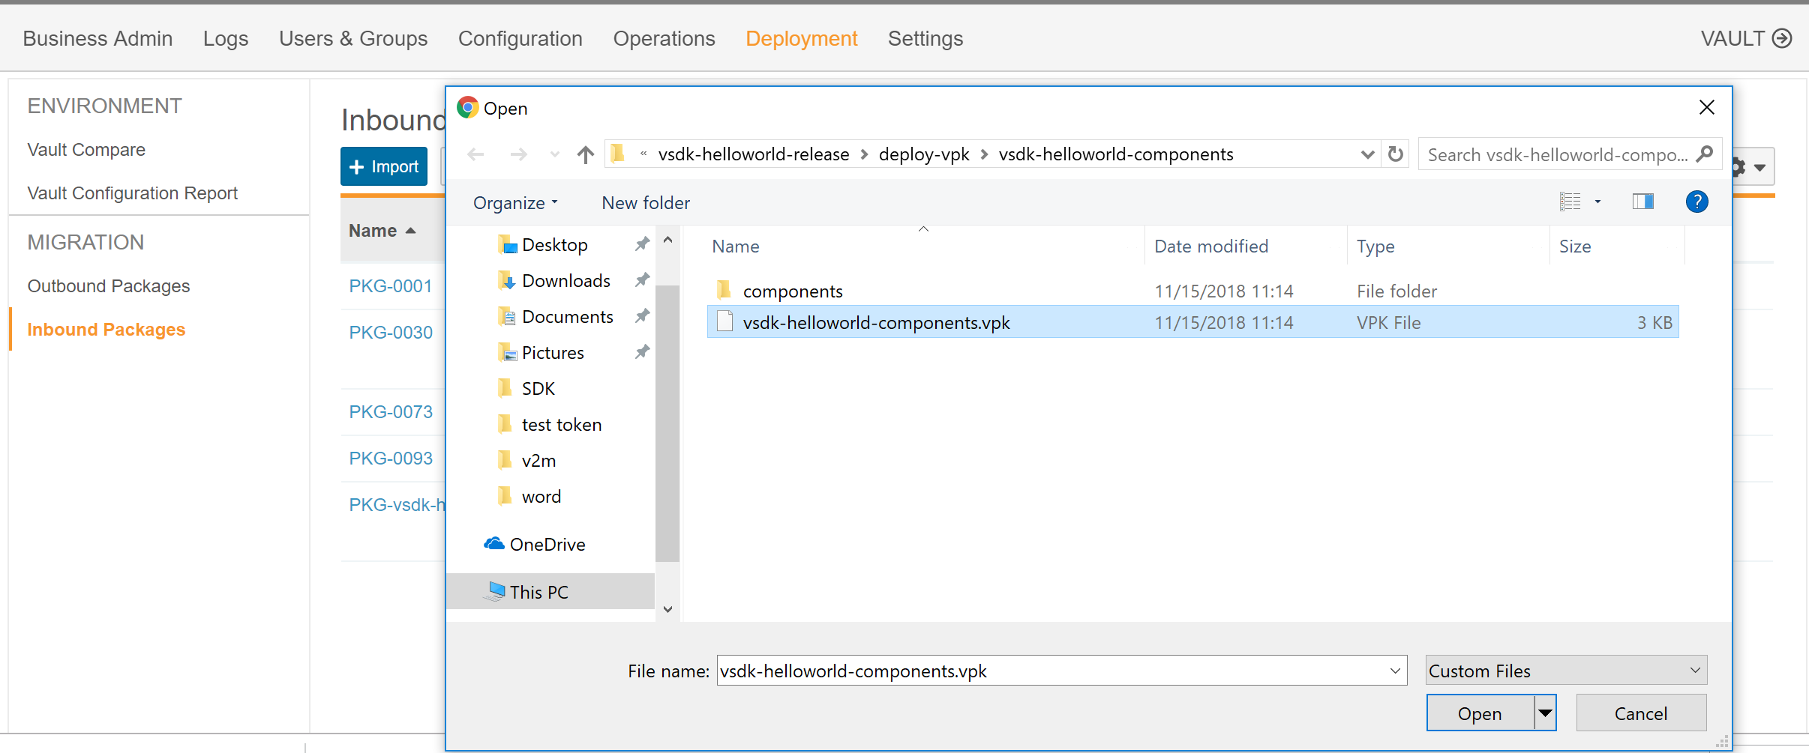1809x753 pixels.
Task: Expand the Open button split arrow
Action: pos(1545,713)
